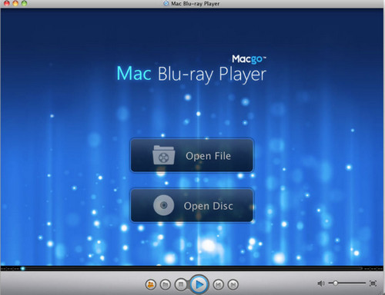
Task: Toggle full screen mode icon
Action: (373, 283)
